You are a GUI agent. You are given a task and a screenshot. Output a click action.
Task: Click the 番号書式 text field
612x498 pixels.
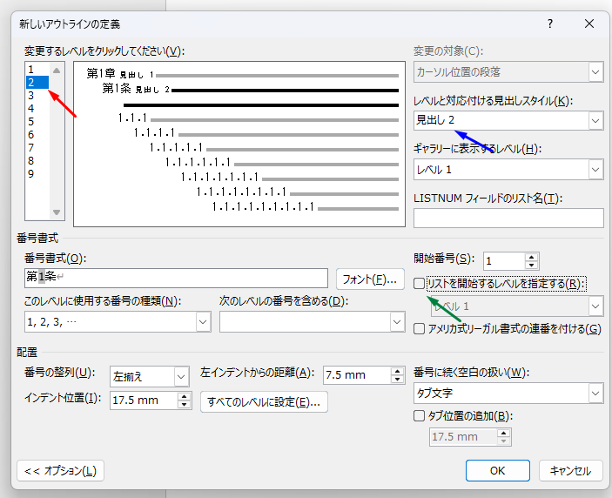[x=176, y=278]
